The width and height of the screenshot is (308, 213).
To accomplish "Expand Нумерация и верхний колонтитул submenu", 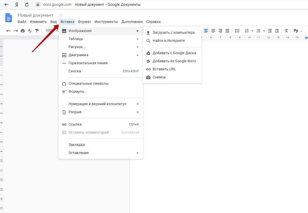I will click(x=101, y=104).
